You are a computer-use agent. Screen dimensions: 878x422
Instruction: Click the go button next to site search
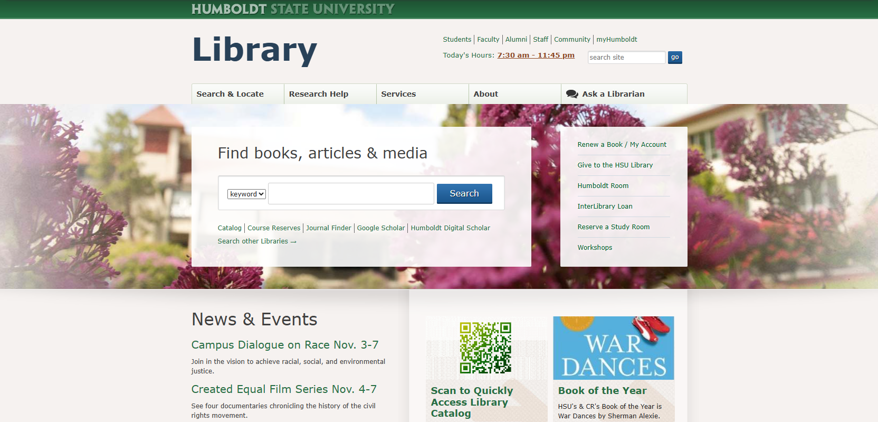[x=675, y=57]
